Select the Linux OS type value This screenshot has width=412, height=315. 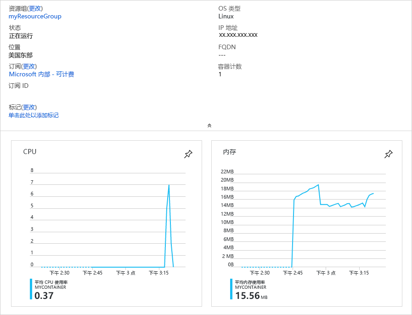tap(226, 16)
